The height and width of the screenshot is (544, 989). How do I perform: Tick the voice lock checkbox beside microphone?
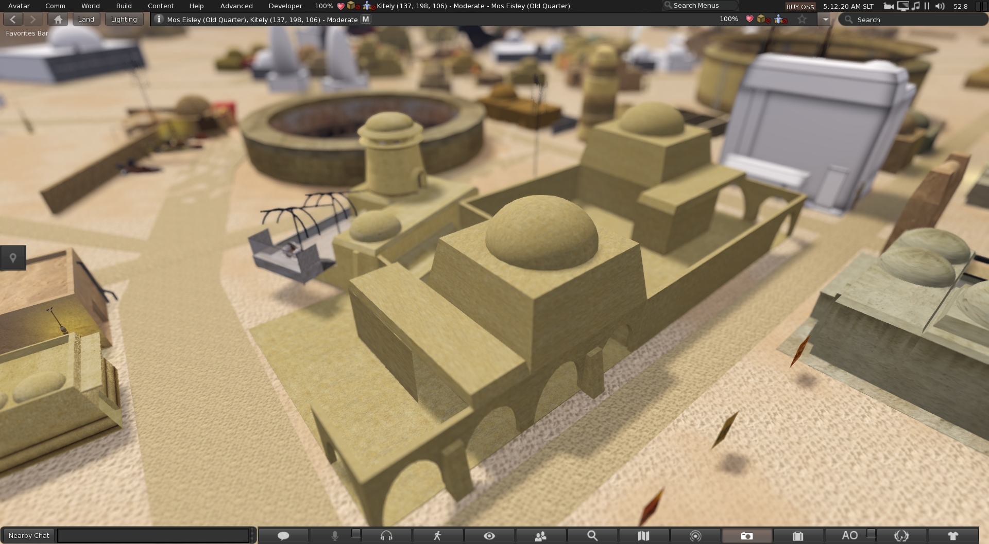coord(356,533)
